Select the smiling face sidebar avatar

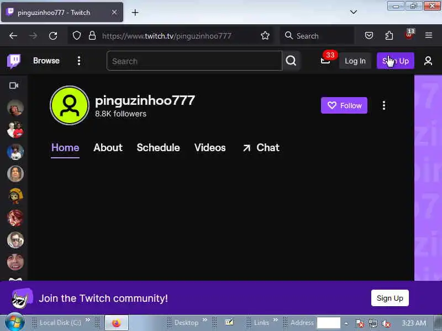pos(15,261)
